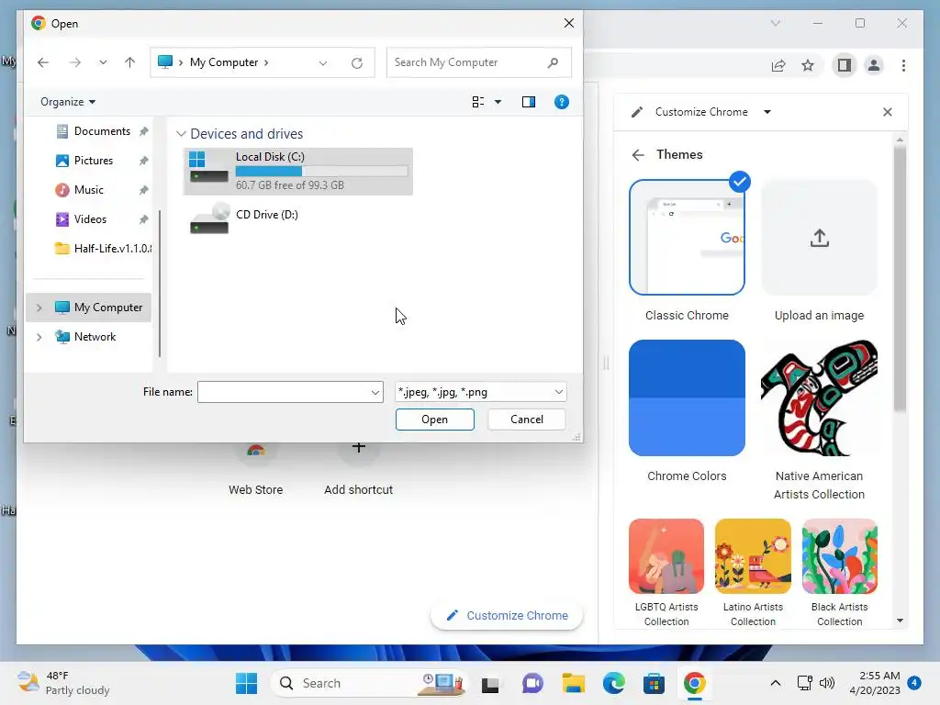Open Chrome profile avatar
The width and height of the screenshot is (940, 705).
pyautogui.click(x=874, y=65)
